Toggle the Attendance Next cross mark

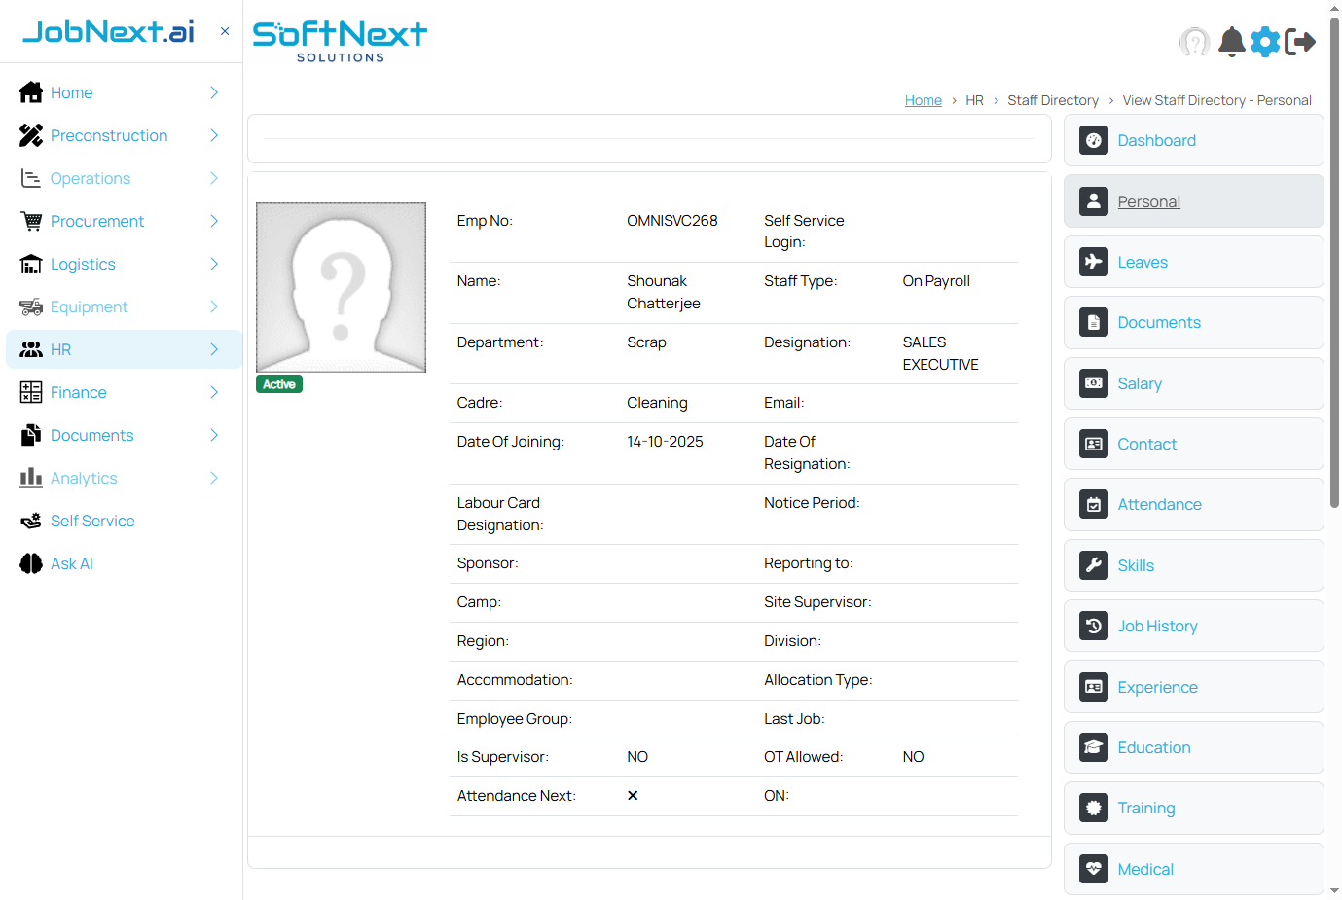633,795
